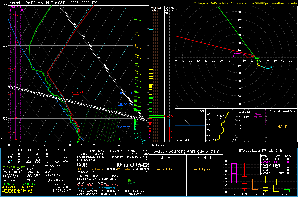Click the Classic Supercell magenta label
The image size is (298, 197).
pos(258,115)
